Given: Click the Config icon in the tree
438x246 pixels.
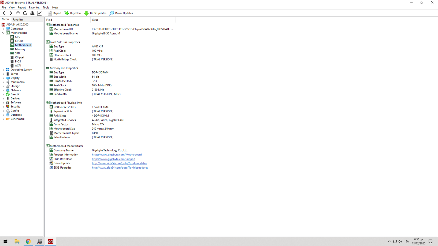Looking at the screenshot, I should [8, 111].
